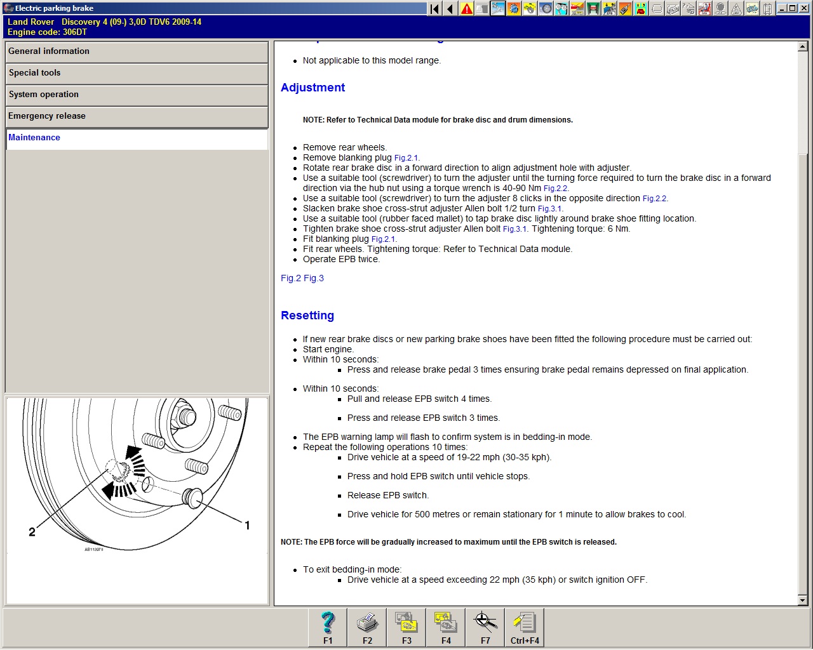Click the wheel and tyre toolbar icon

click(x=546, y=8)
